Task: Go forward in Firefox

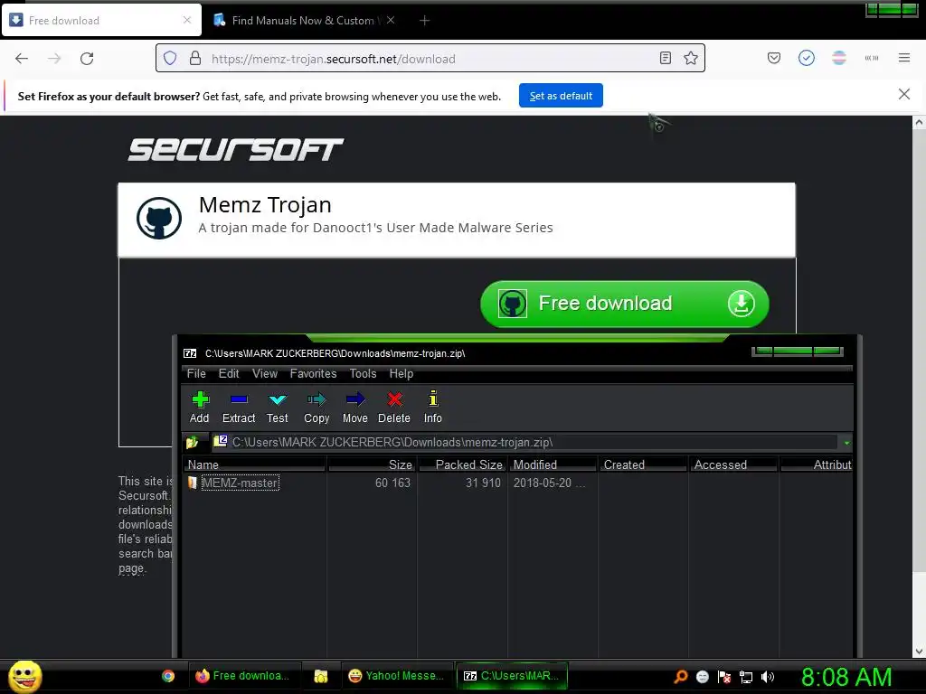Action: [54, 58]
